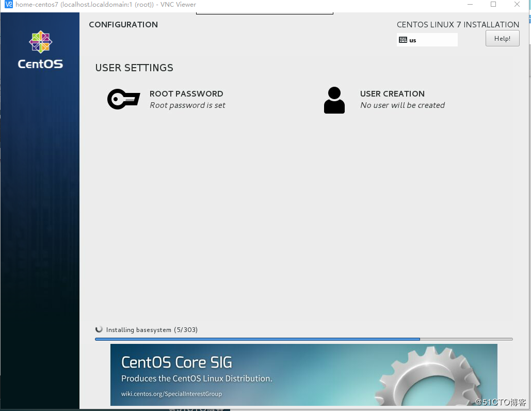Click 'No user will be created' text
This screenshot has width=531, height=411.
(x=403, y=105)
